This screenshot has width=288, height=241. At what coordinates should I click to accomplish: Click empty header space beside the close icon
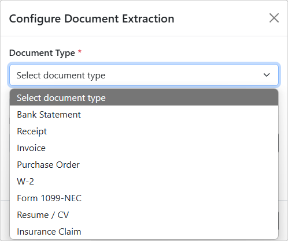point(221,18)
